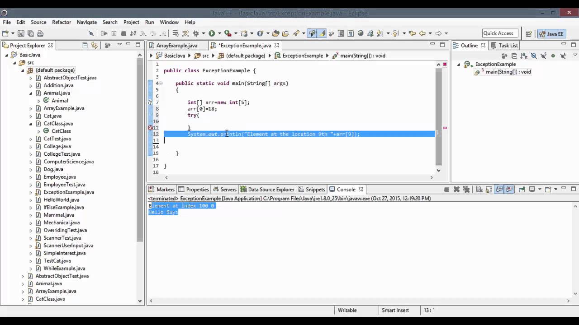Screen dimensions: 579x325
Task: Select HelloWorld.java in Project Explorer
Action: tap(61, 200)
